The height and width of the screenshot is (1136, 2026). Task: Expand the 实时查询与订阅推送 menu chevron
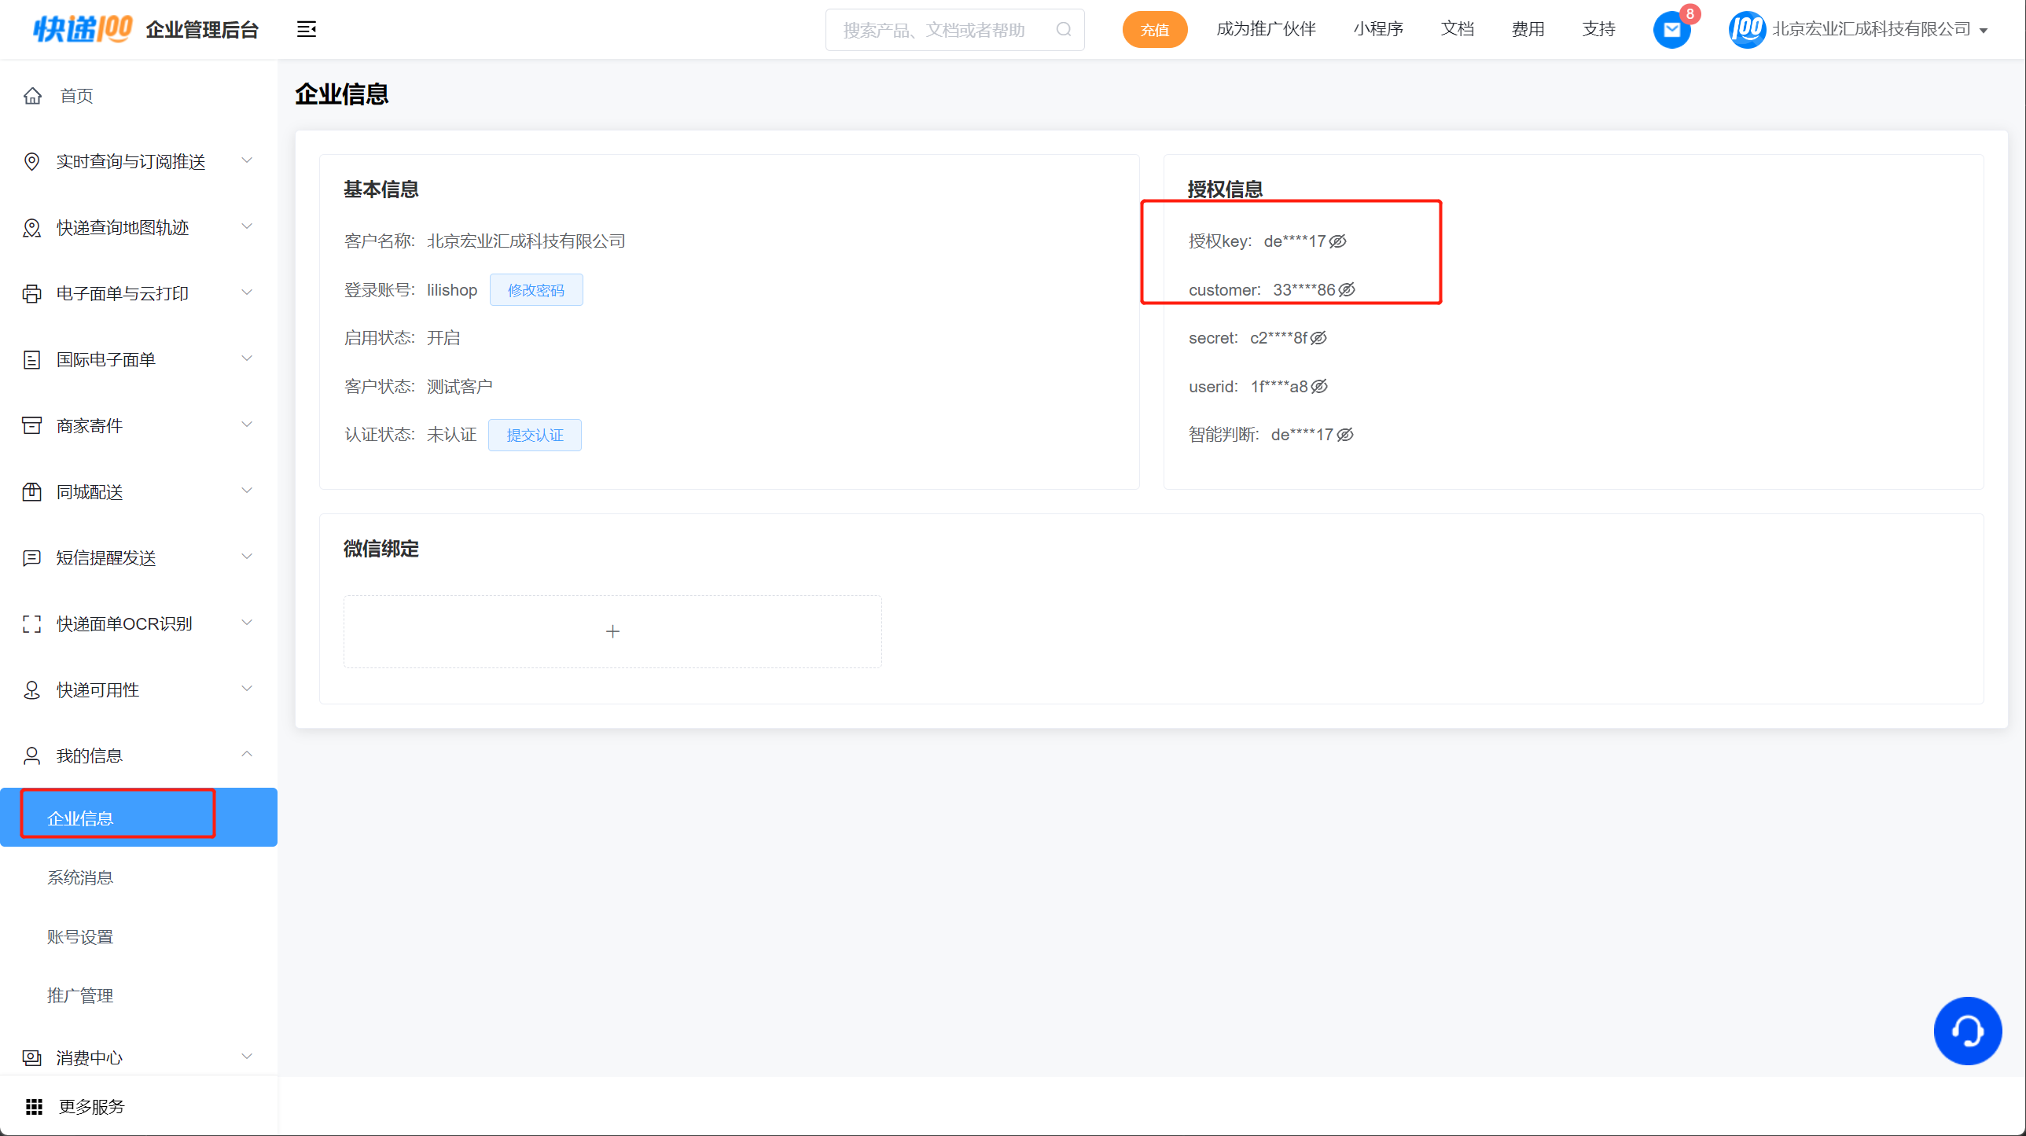pyautogui.click(x=247, y=160)
